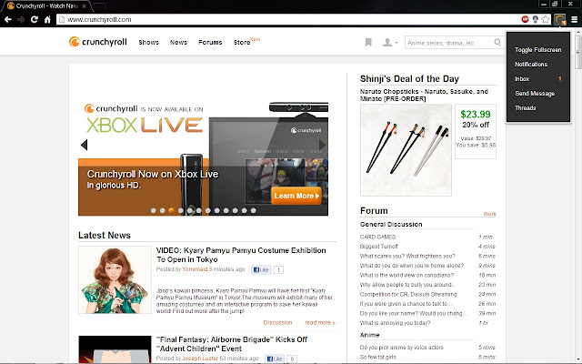This screenshot has width=582, height=364.
Task: Open author link Joseph Luster
Action: click(x=200, y=359)
